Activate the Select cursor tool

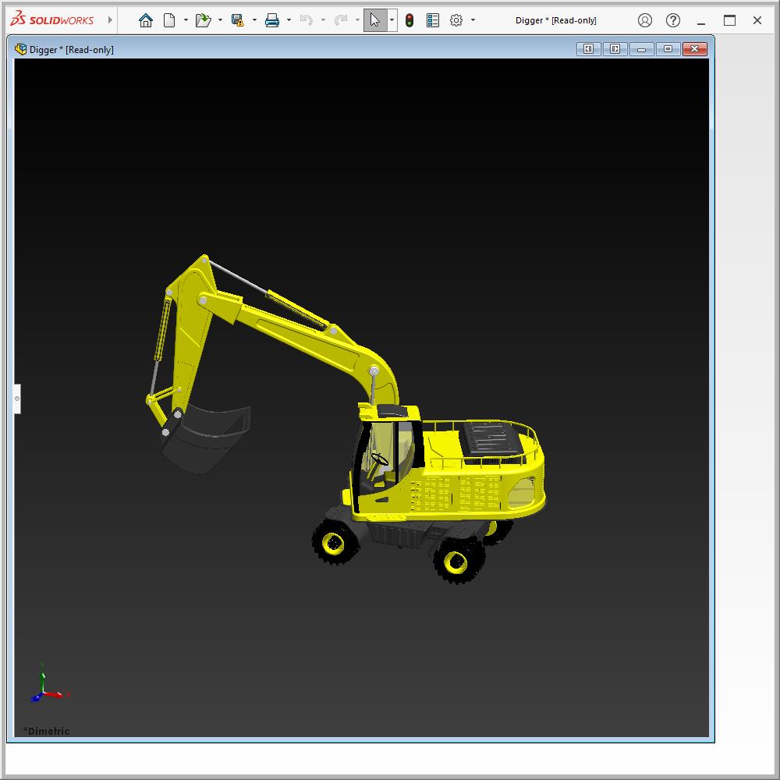(x=375, y=20)
